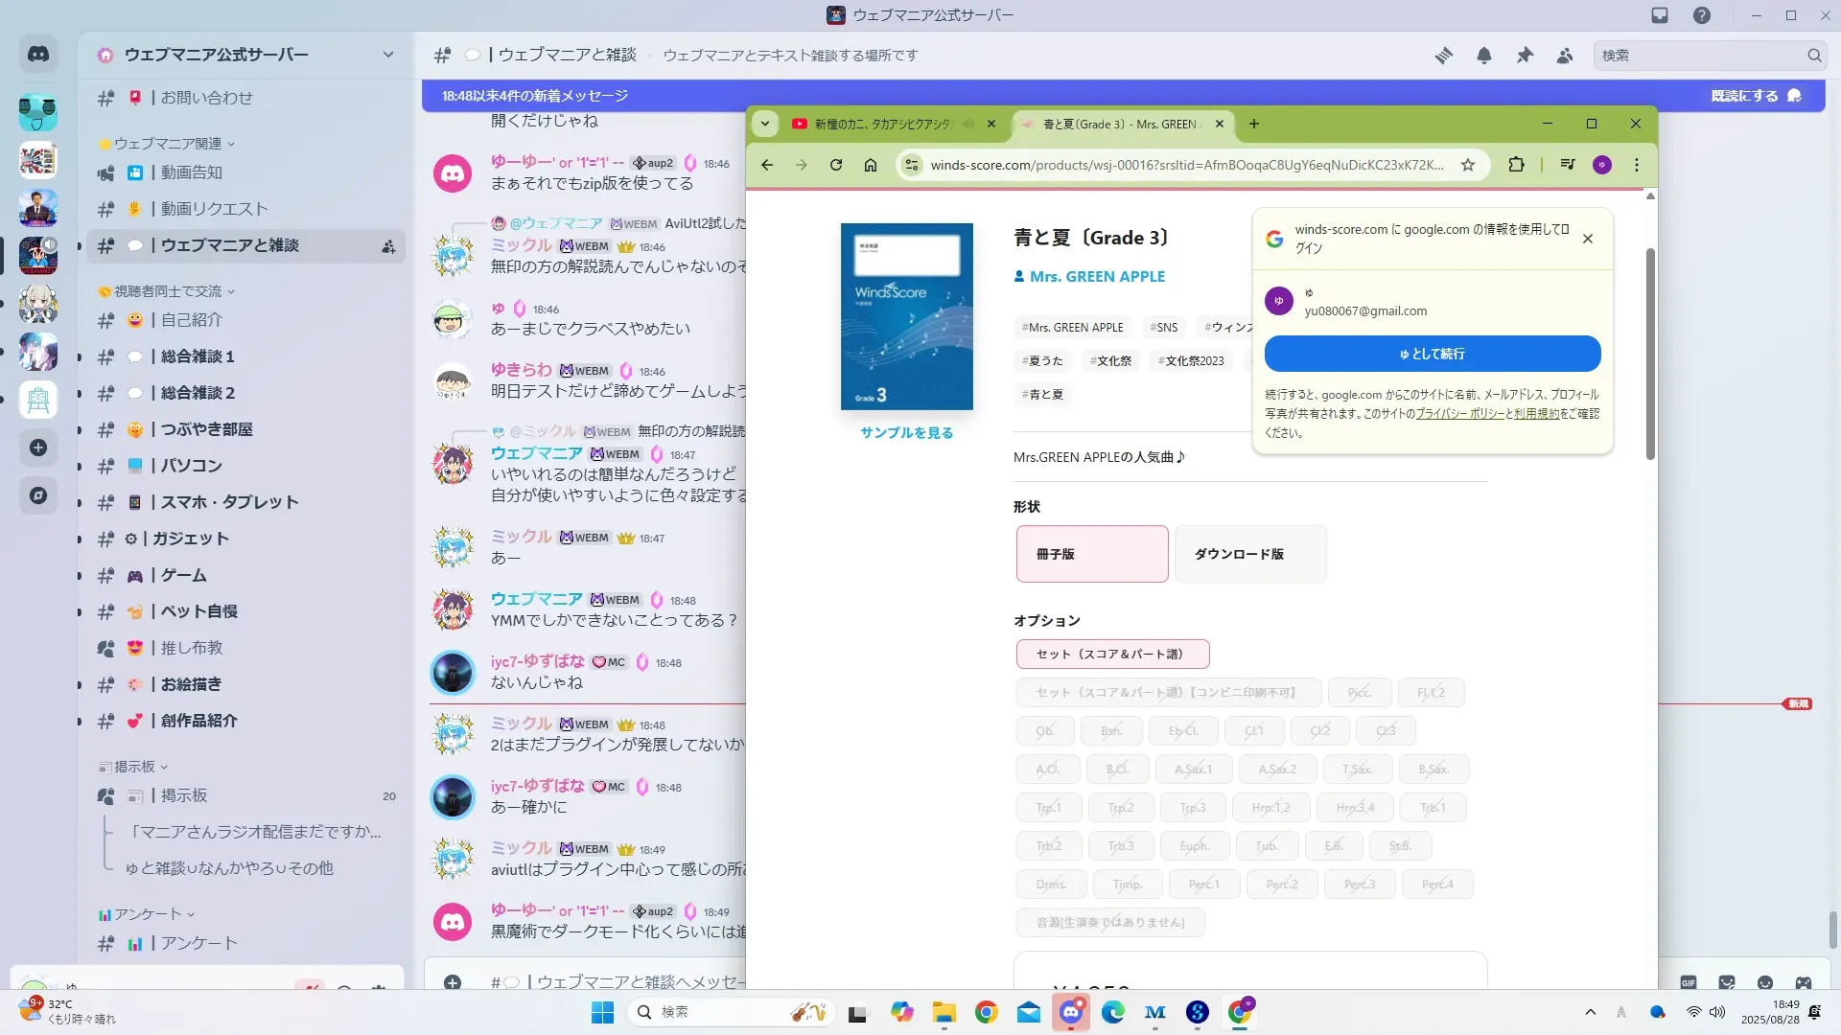The image size is (1841, 1035).
Task: Collapse the ウェブマニア関連 category
Action: [168, 144]
